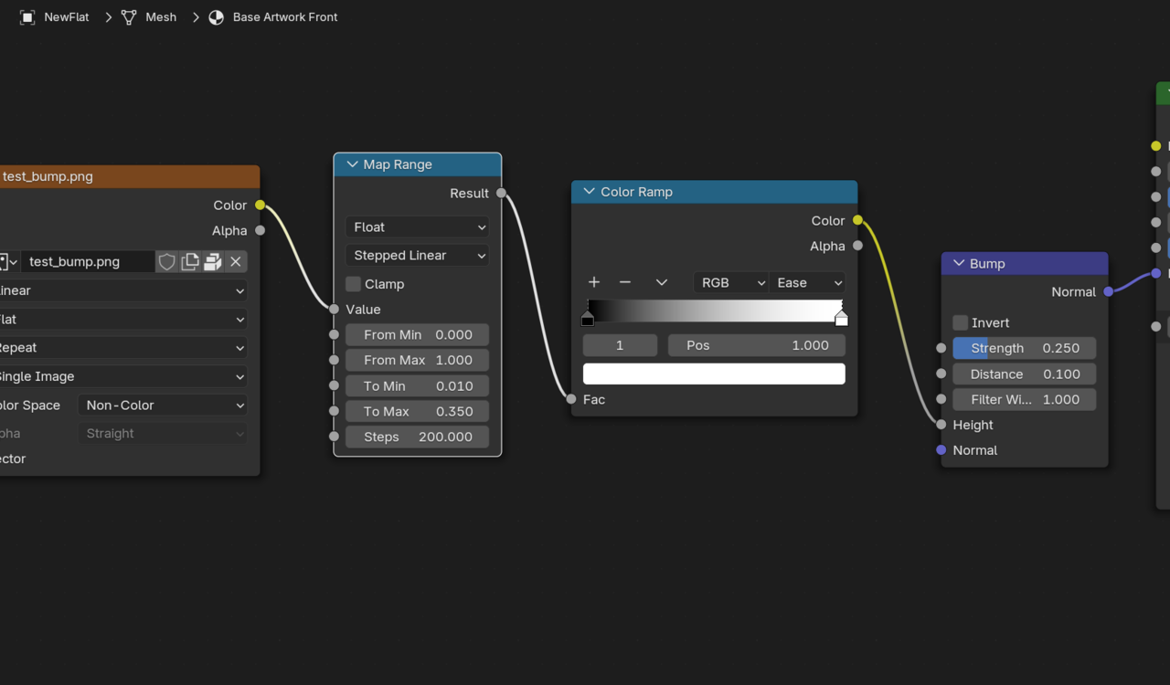The height and width of the screenshot is (685, 1170).
Task: Open the Repeat extension dropdown
Action: coord(123,348)
